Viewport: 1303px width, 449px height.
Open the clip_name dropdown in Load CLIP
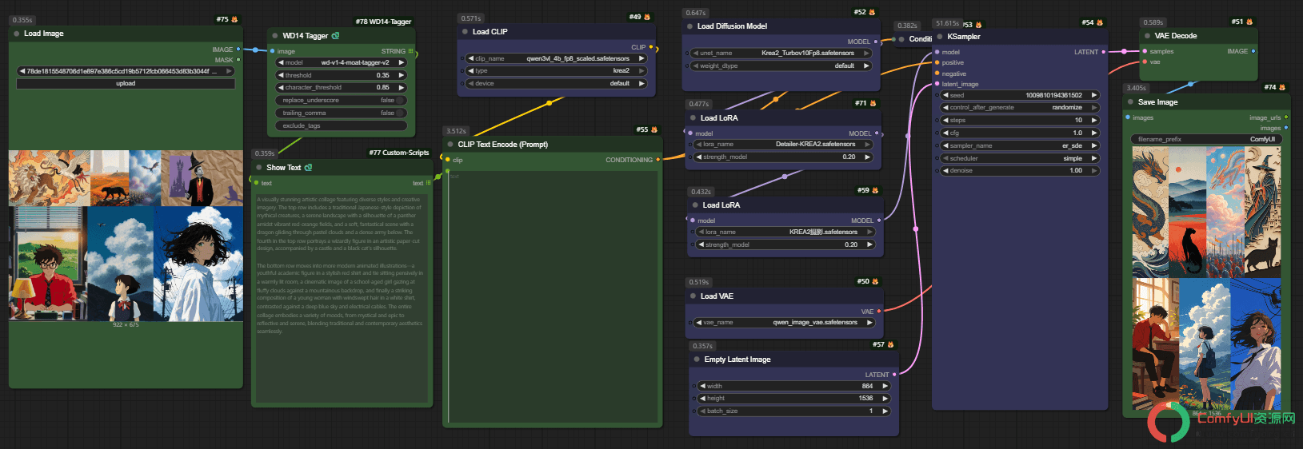click(x=557, y=58)
